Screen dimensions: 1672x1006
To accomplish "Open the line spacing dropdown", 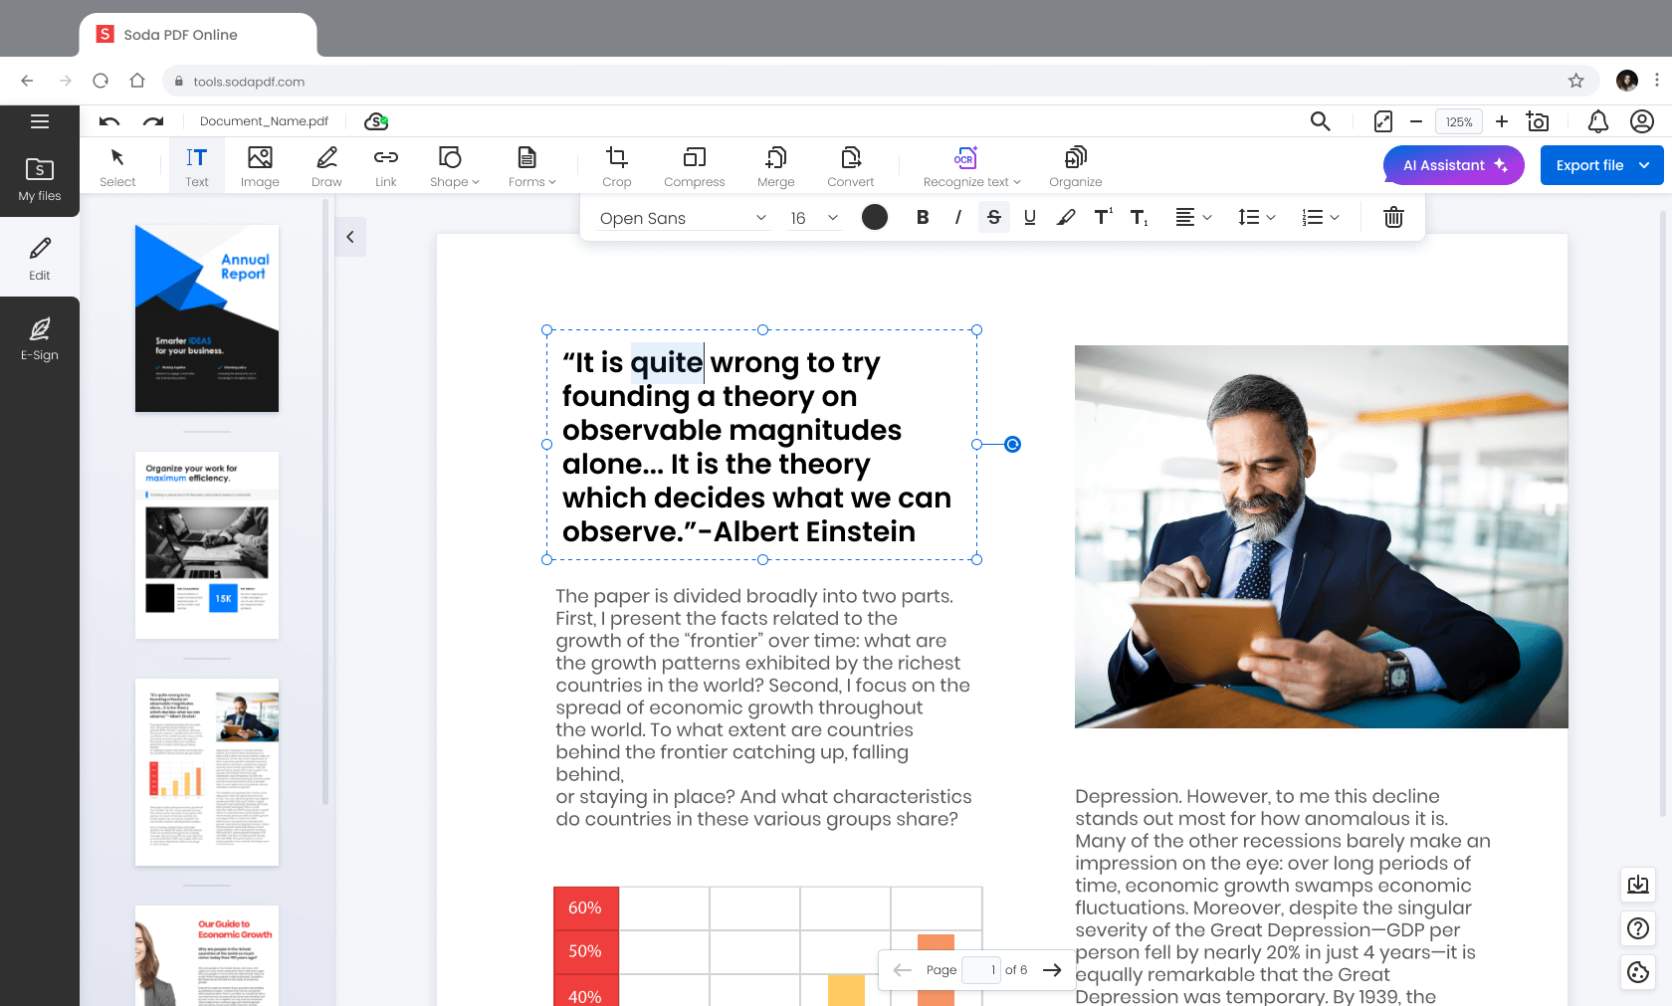I will (1256, 217).
